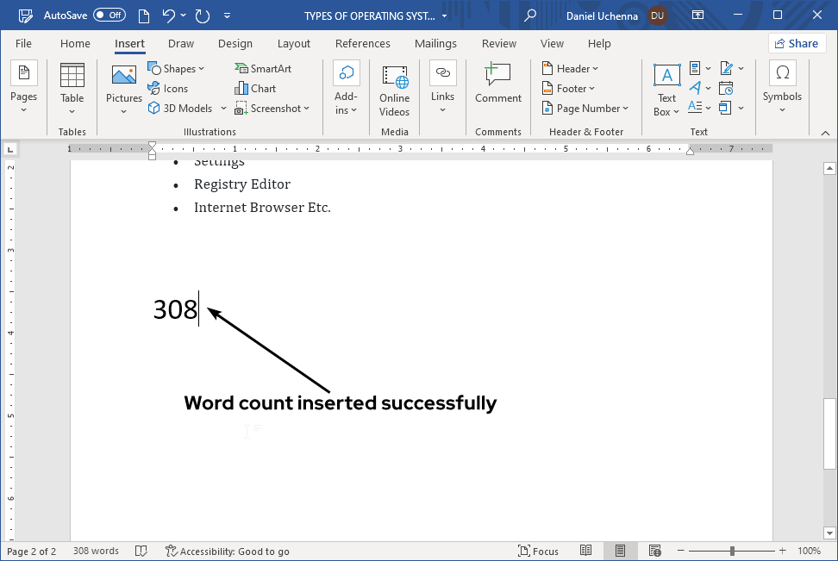Insert a Chart

(x=255, y=88)
